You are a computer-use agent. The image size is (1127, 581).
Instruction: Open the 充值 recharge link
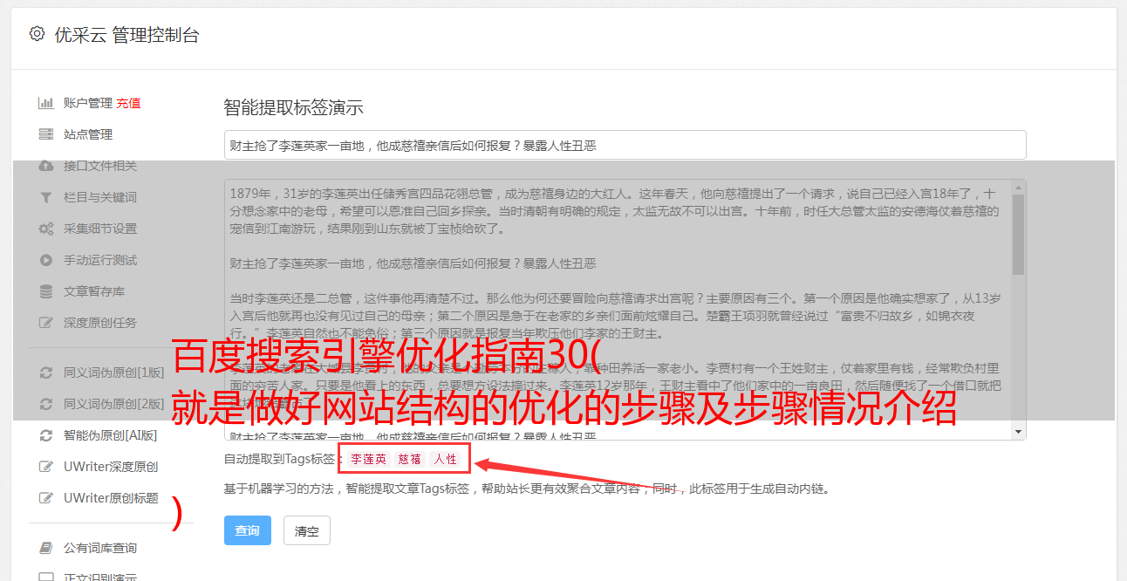[x=128, y=103]
